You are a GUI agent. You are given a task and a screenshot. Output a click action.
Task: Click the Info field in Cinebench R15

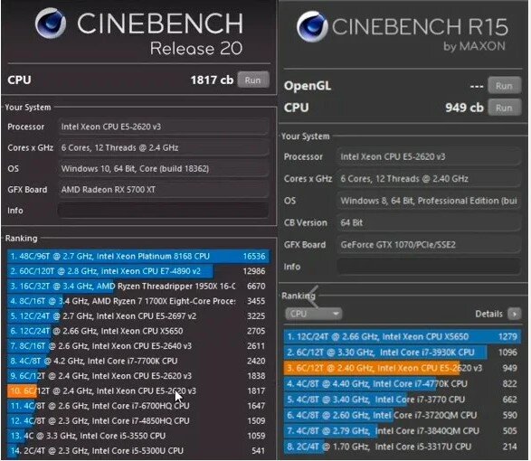[429, 267]
